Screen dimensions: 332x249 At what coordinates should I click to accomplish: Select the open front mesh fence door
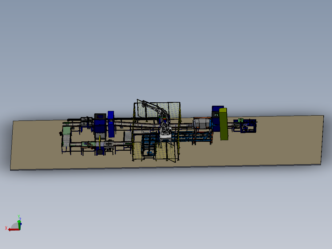pyautogui.click(x=171, y=152)
